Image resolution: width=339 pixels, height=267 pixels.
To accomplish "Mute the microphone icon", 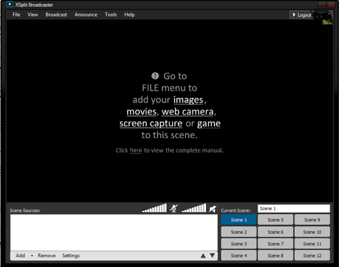I will click(x=173, y=208).
